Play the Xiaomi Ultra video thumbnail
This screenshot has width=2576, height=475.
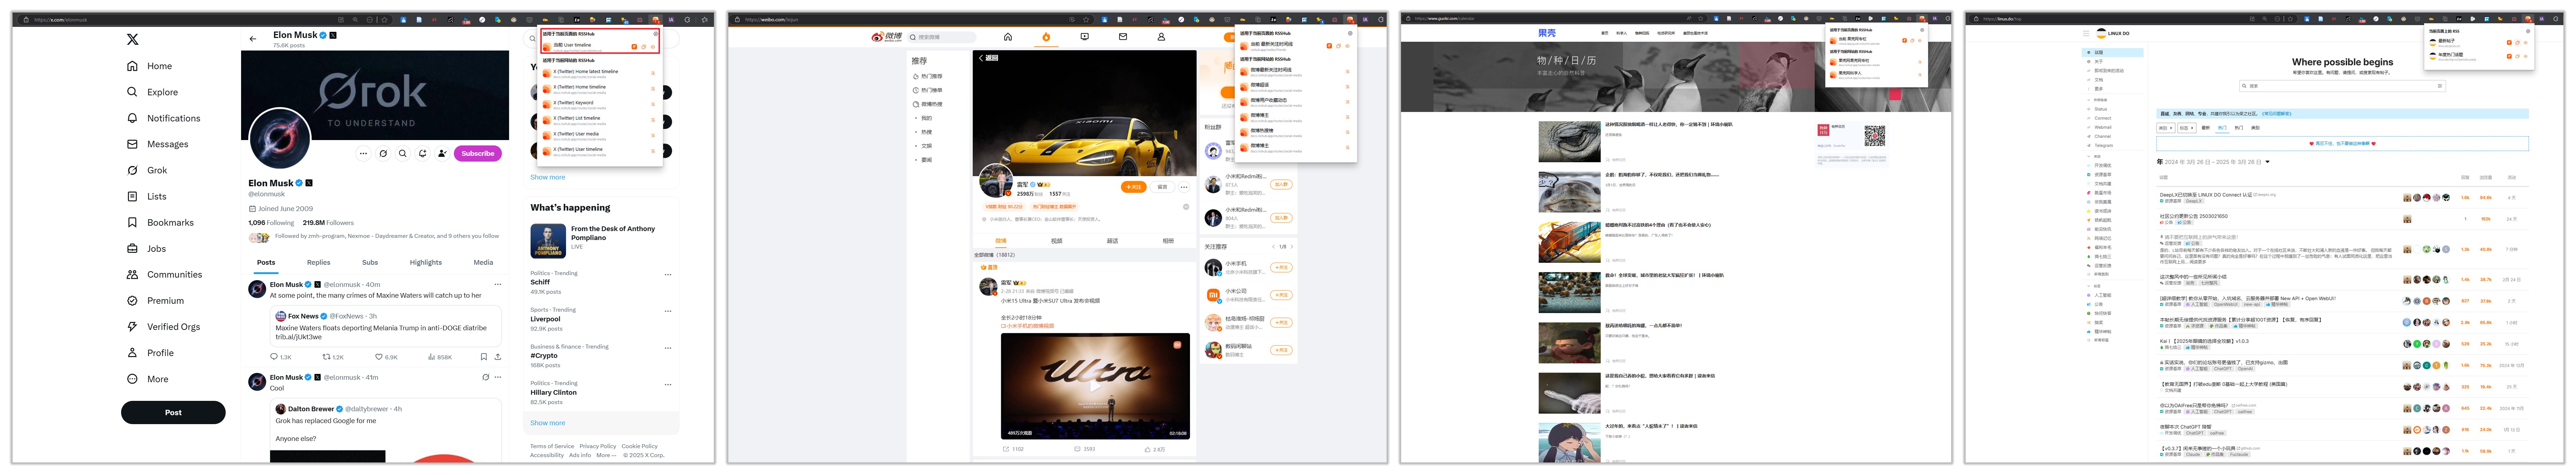click(1095, 387)
